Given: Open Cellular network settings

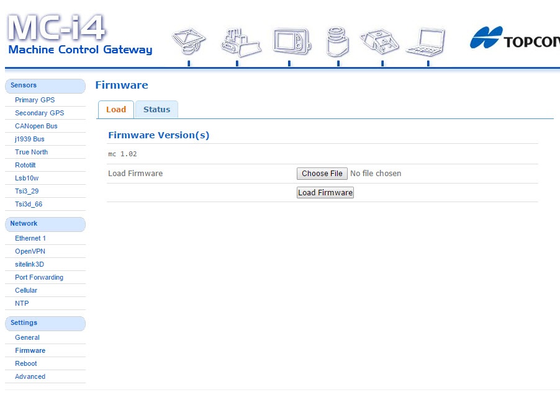Looking at the screenshot, I should point(26,290).
